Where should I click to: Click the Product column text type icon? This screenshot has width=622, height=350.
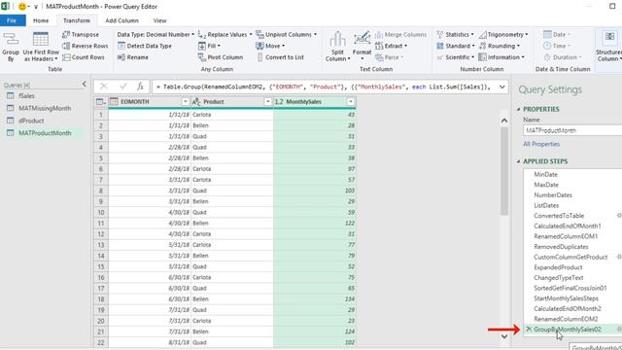pyautogui.click(x=196, y=102)
